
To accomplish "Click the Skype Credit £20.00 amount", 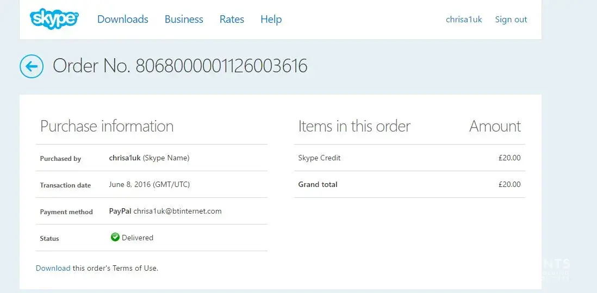I will (509, 158).
